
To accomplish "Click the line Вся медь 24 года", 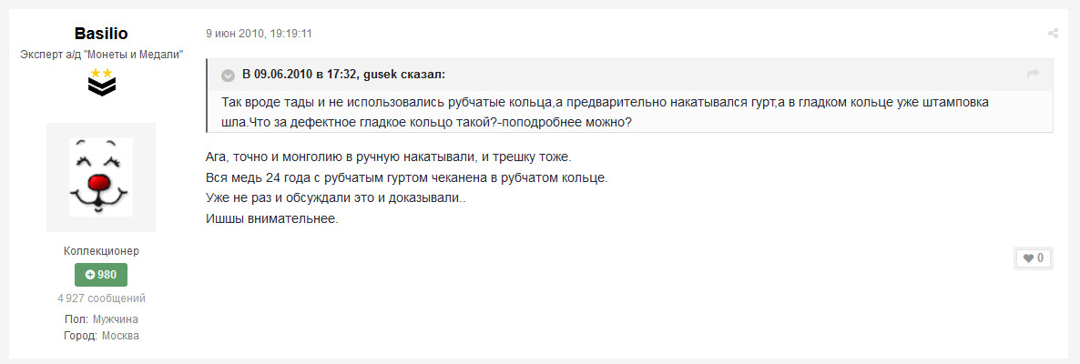I will 407,177.
